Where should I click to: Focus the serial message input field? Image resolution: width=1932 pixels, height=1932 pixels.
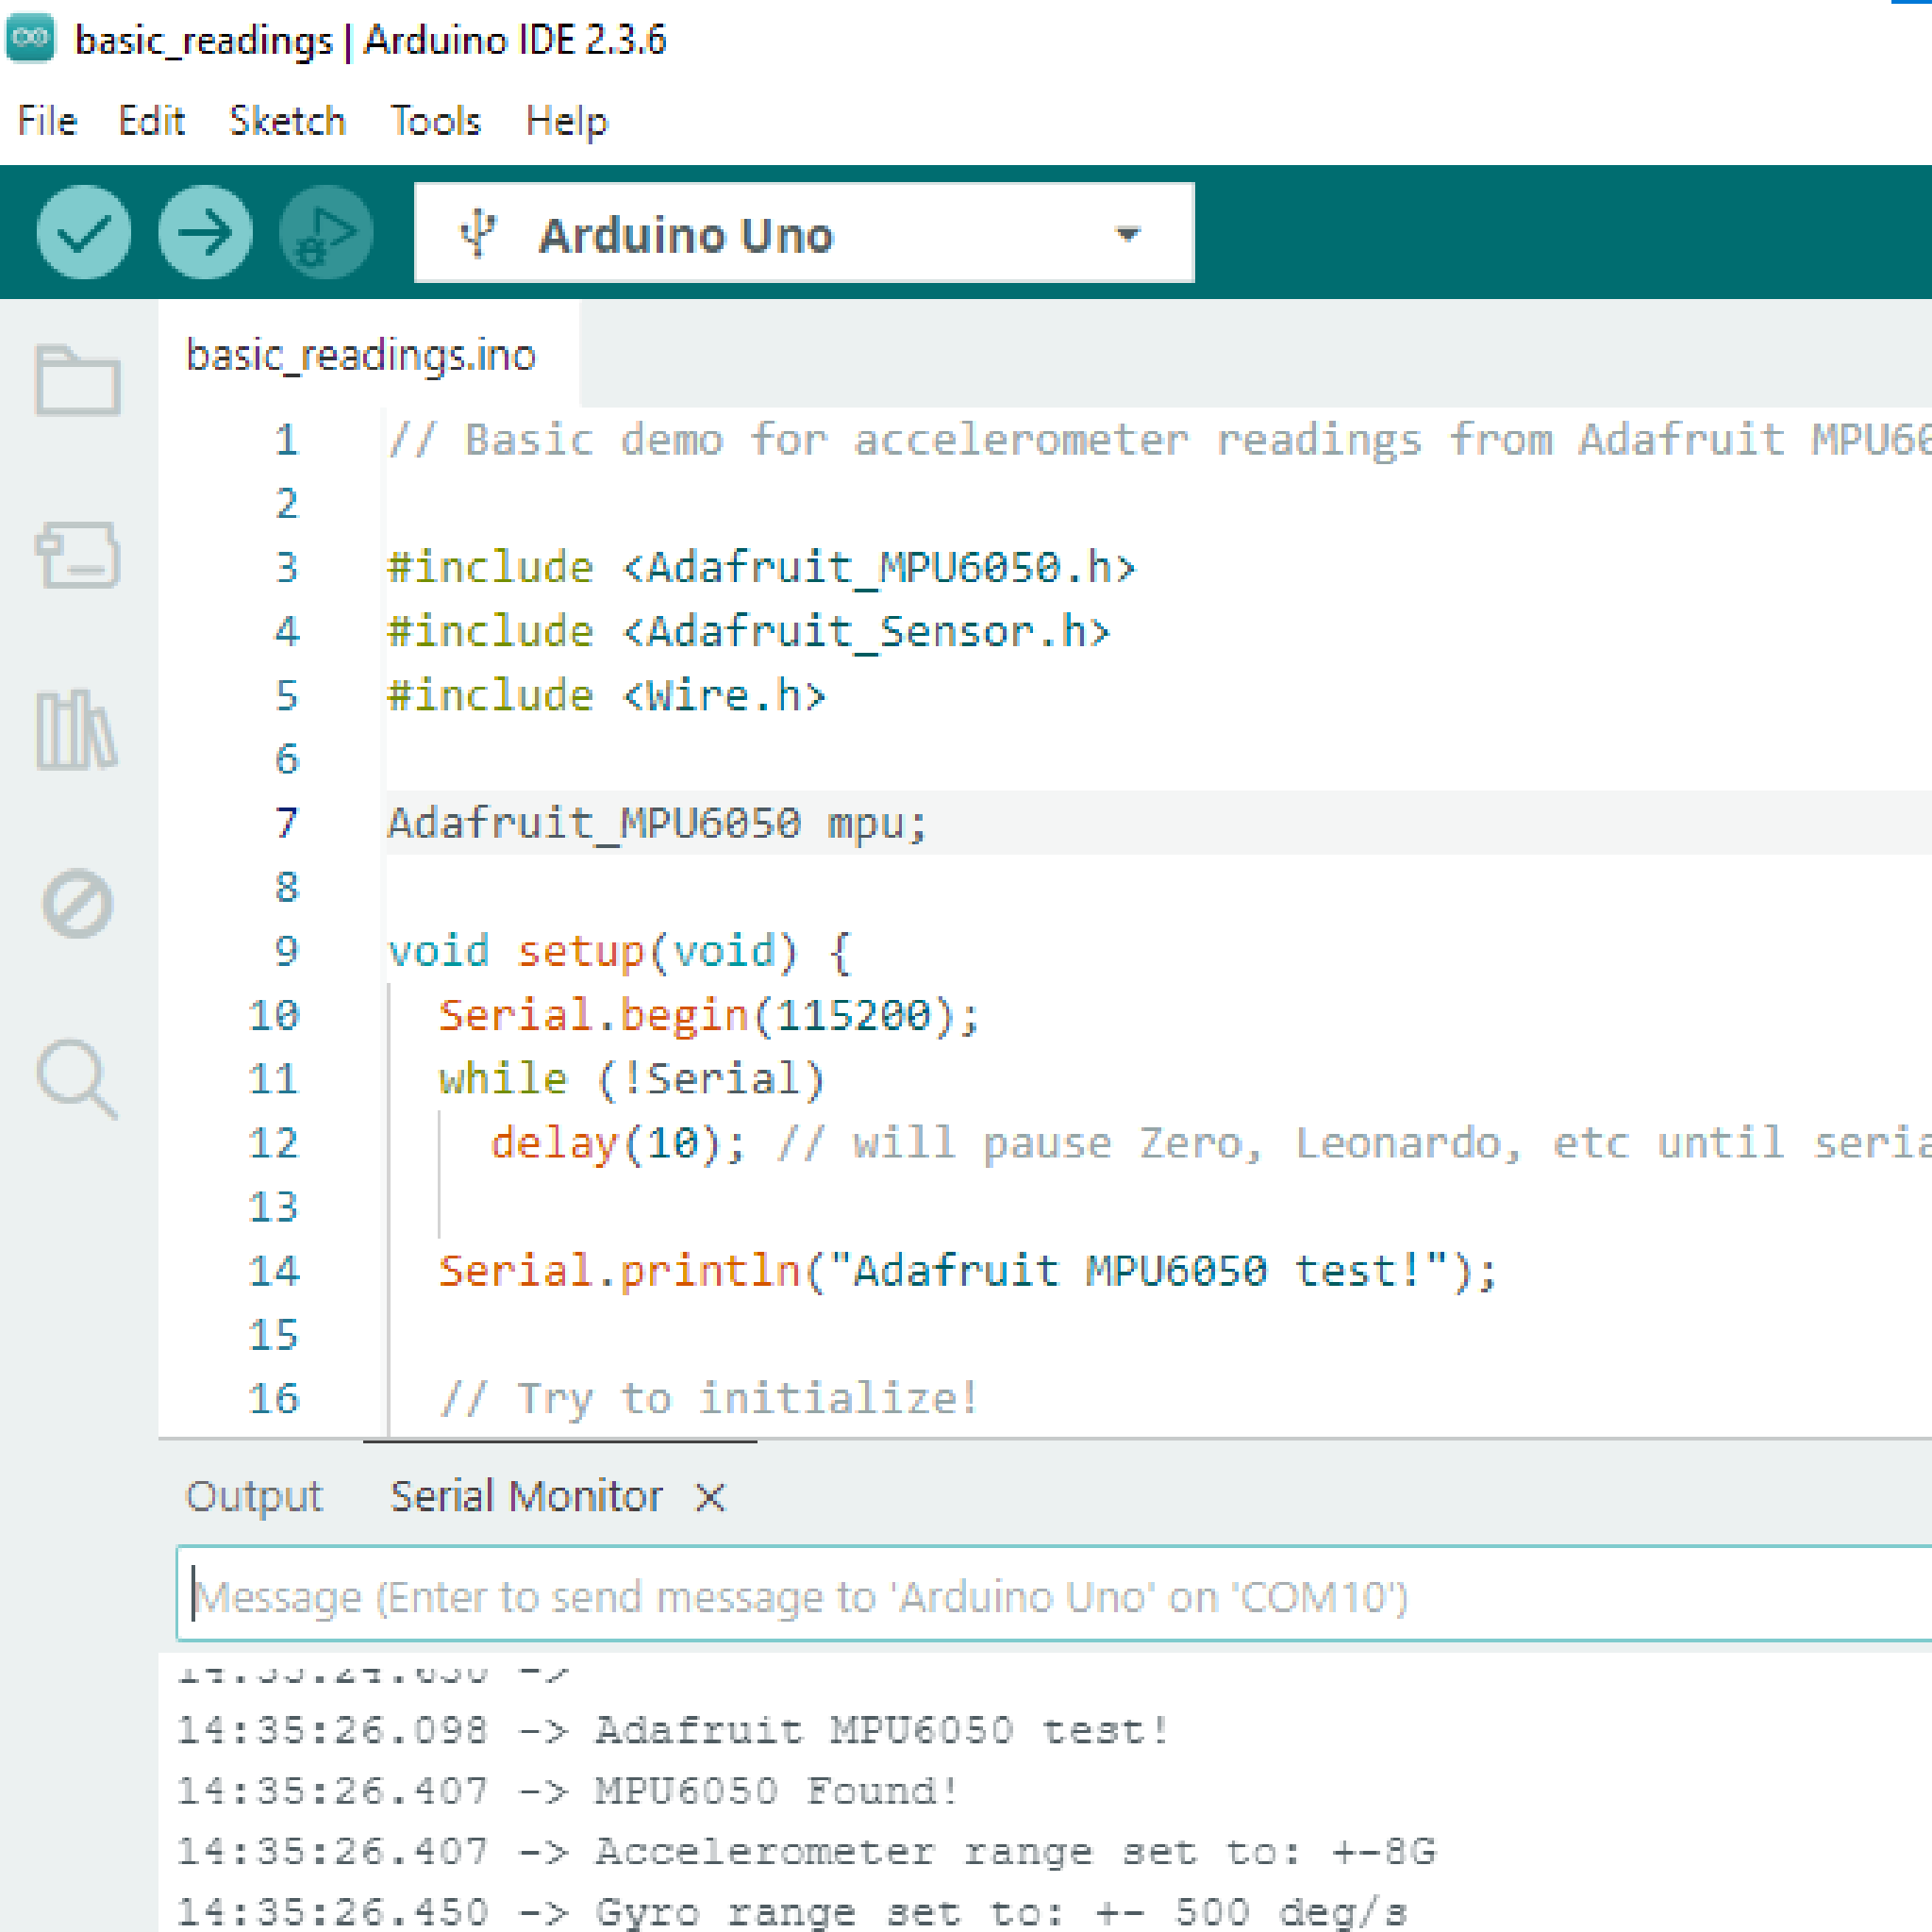pyautogui.click(x=1050, y=1597)
